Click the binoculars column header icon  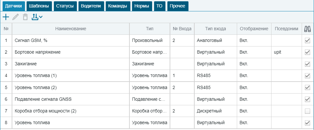pyautogui.click(x=307, y=29)
